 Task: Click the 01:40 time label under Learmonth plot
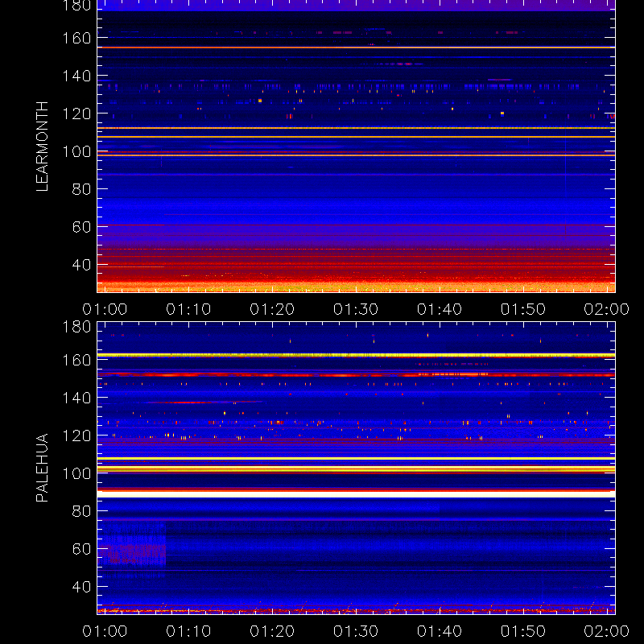coord(440,309)
